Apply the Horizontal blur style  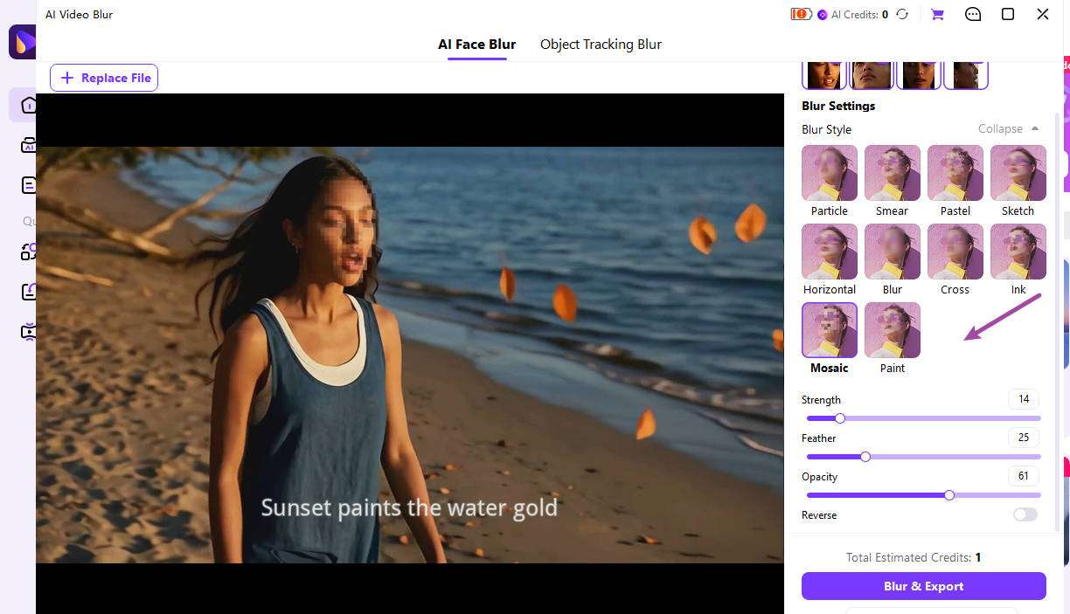(x=830, y=252)
